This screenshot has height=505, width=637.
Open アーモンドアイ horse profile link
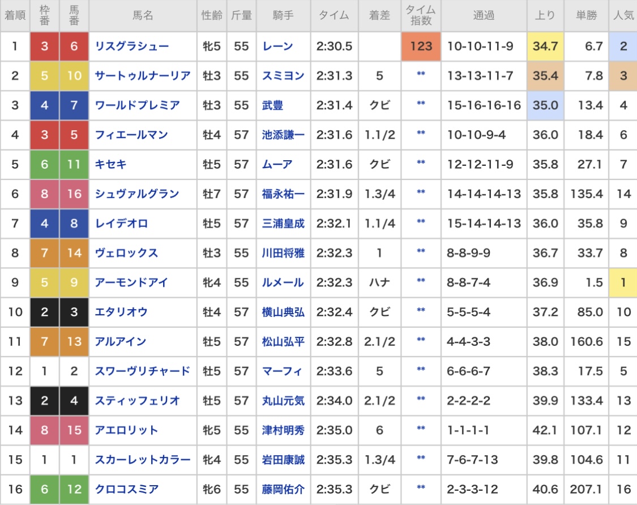click(x=131, y=283)
